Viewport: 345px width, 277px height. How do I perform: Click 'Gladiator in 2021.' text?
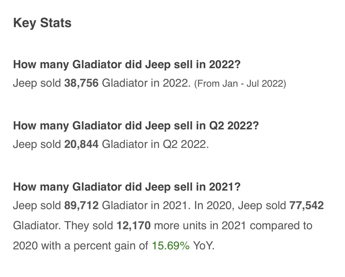coord(145,205)
